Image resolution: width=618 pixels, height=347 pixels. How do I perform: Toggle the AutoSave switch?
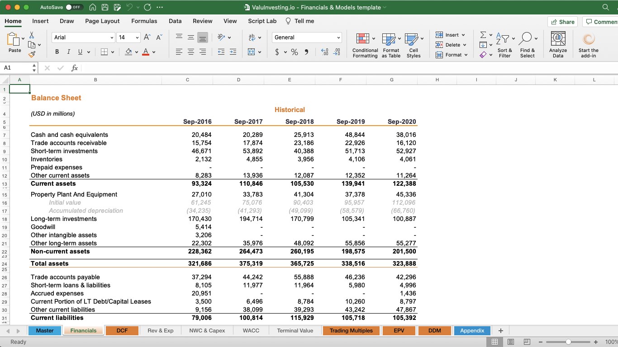[x=74, y=7]
